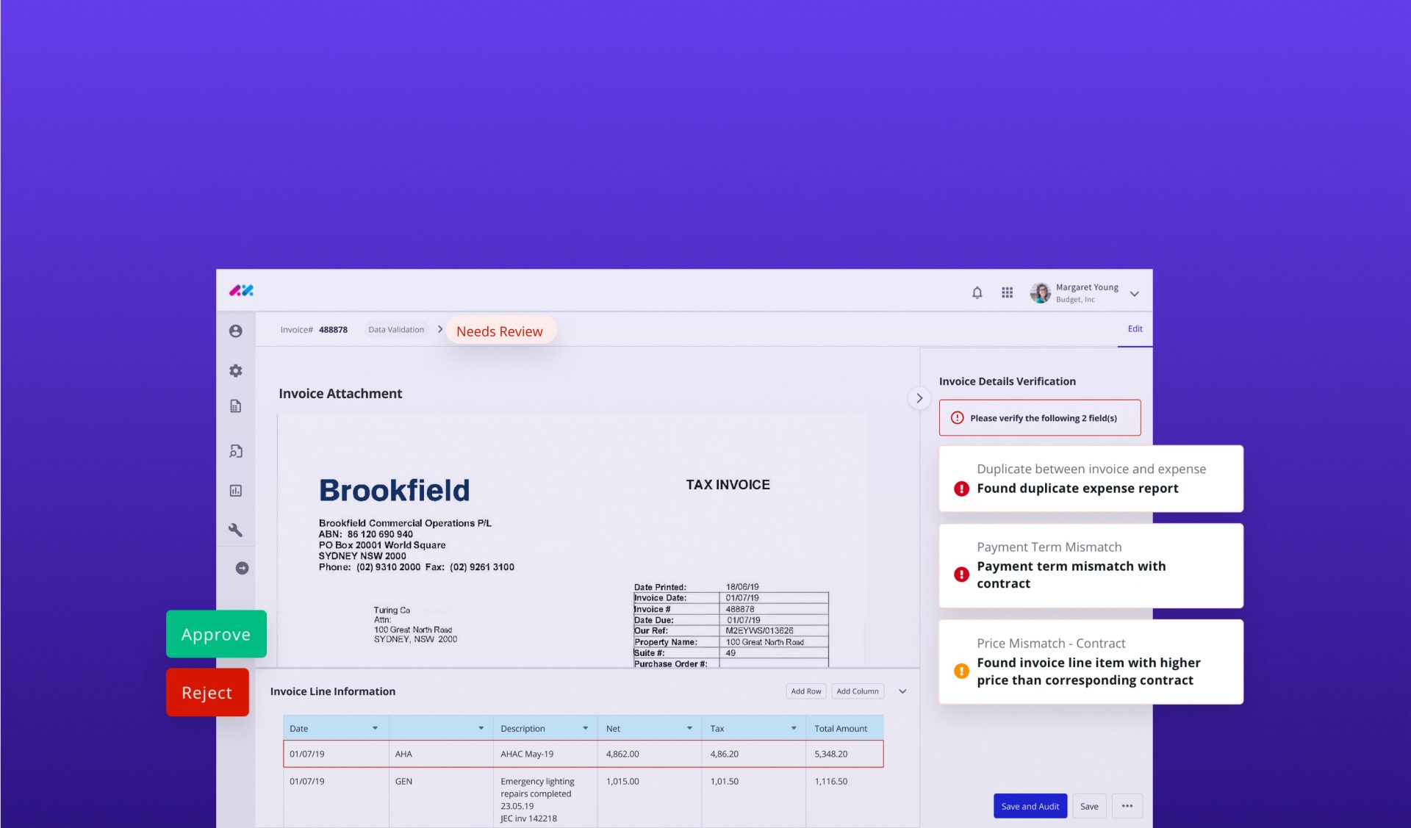Open the user profile sidebar icon

(235, 331)
